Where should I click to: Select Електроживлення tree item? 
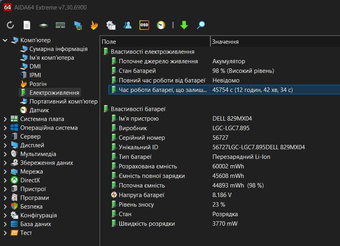(54, 93)
